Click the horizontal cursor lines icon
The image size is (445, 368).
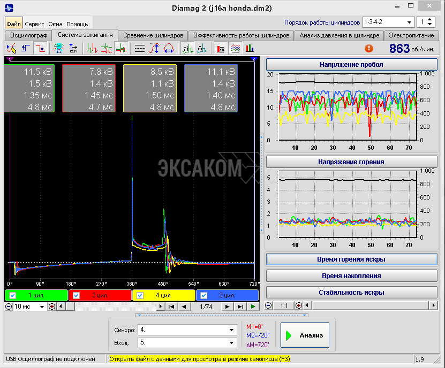(140, 48)
